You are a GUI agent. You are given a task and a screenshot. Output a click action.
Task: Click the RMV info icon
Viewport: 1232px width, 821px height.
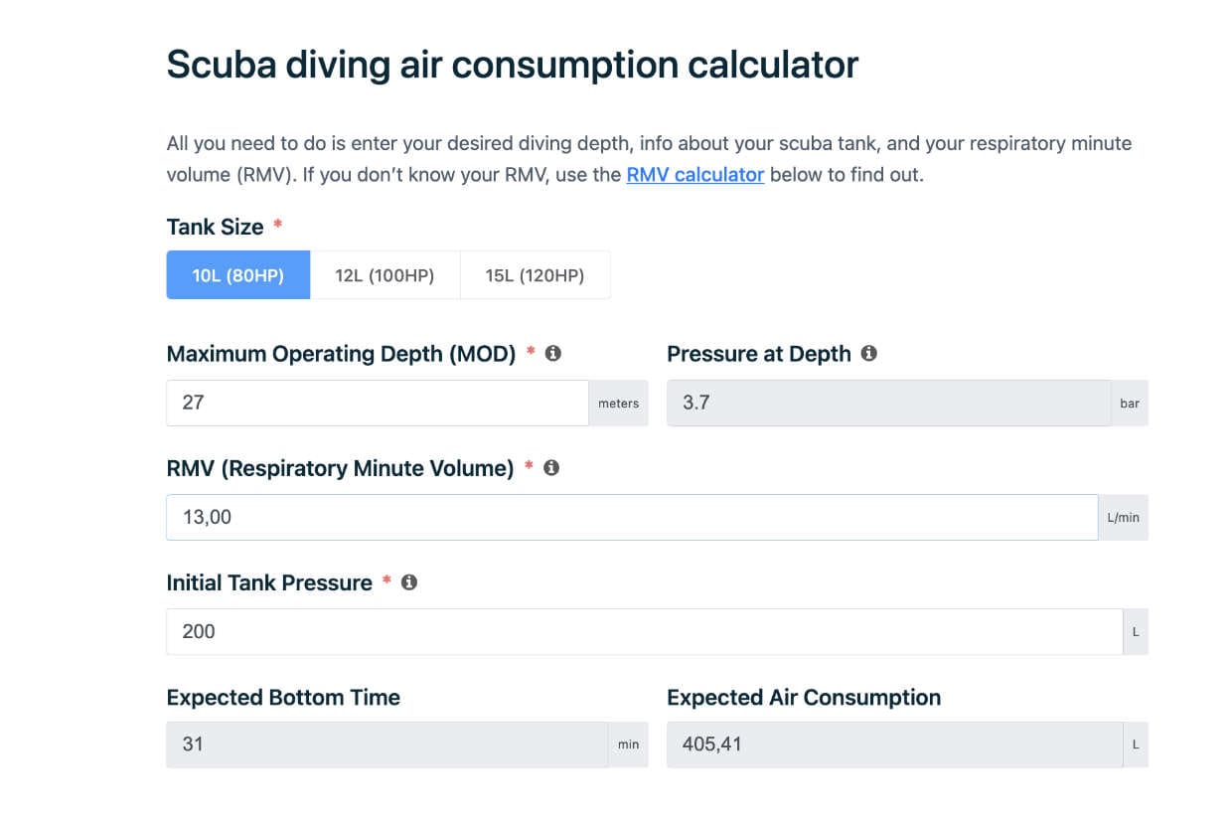(551, 467)
